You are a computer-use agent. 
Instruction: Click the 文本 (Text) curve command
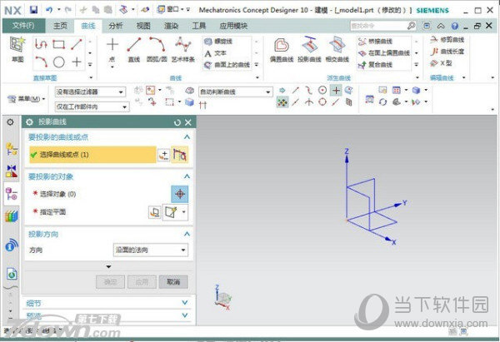216,53
